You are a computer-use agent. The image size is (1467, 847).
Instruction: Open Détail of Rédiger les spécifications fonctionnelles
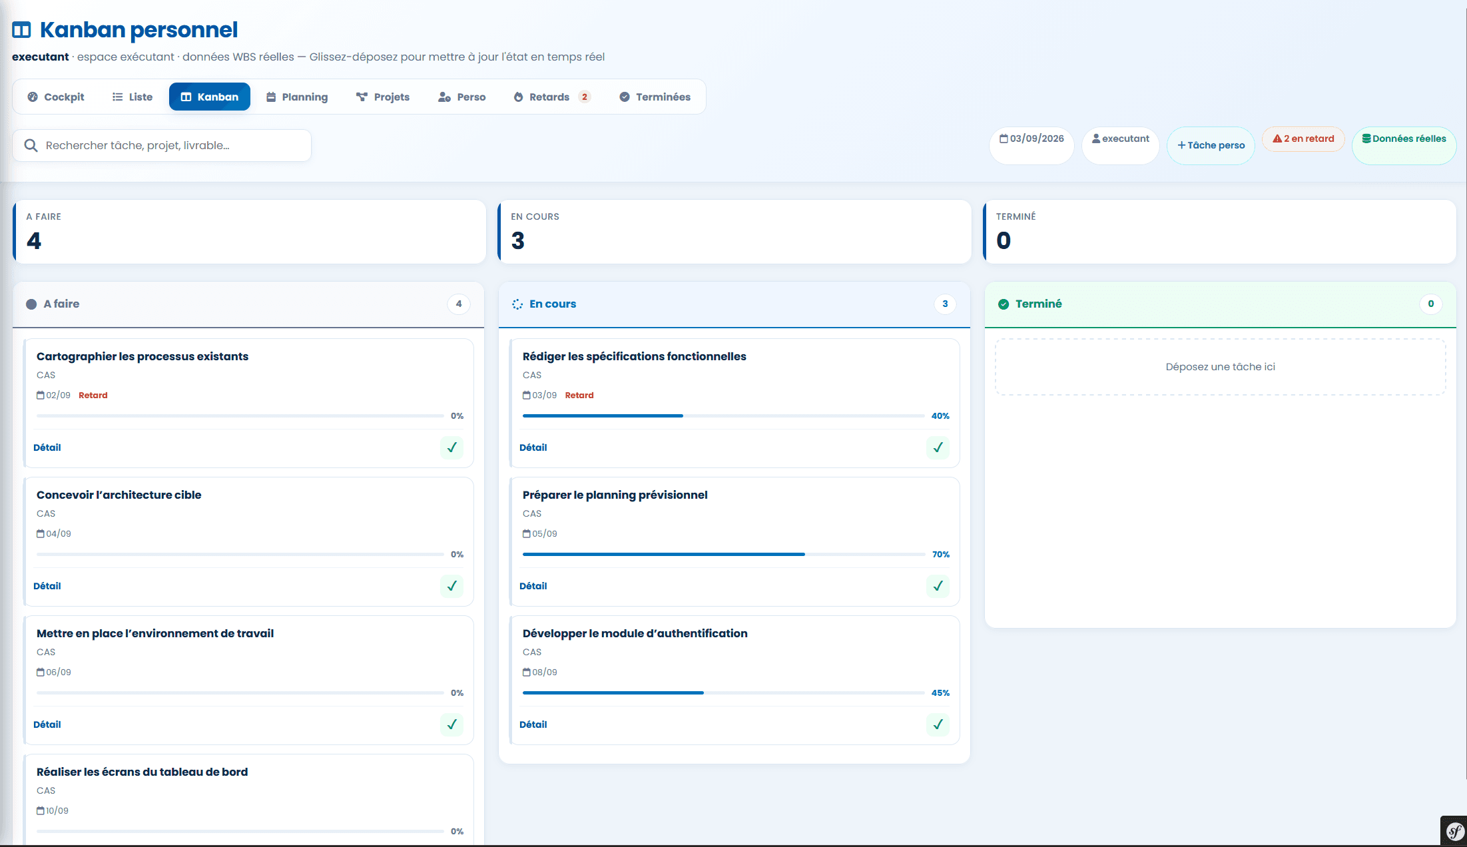[x=533, y=447]
